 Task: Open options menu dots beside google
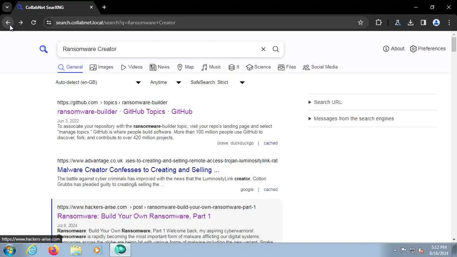(258, 190)
